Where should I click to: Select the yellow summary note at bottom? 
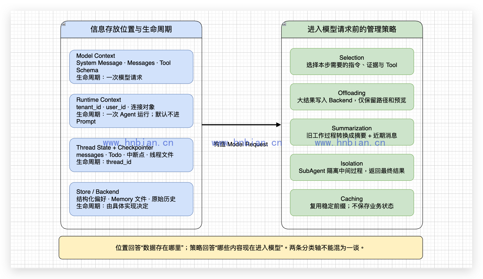(241, 248)
